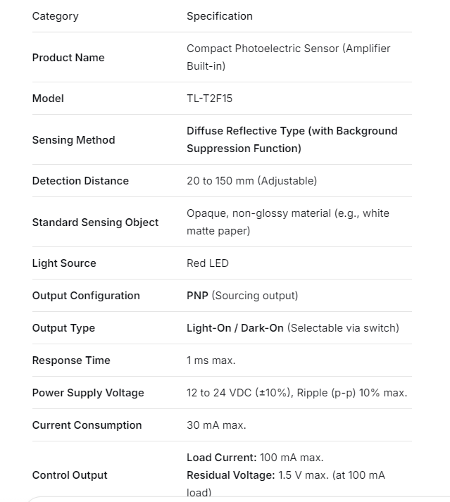Click the "20 to 150 mm (Adjustable)" value
The image size is (450, 502).
click(251, 181)
